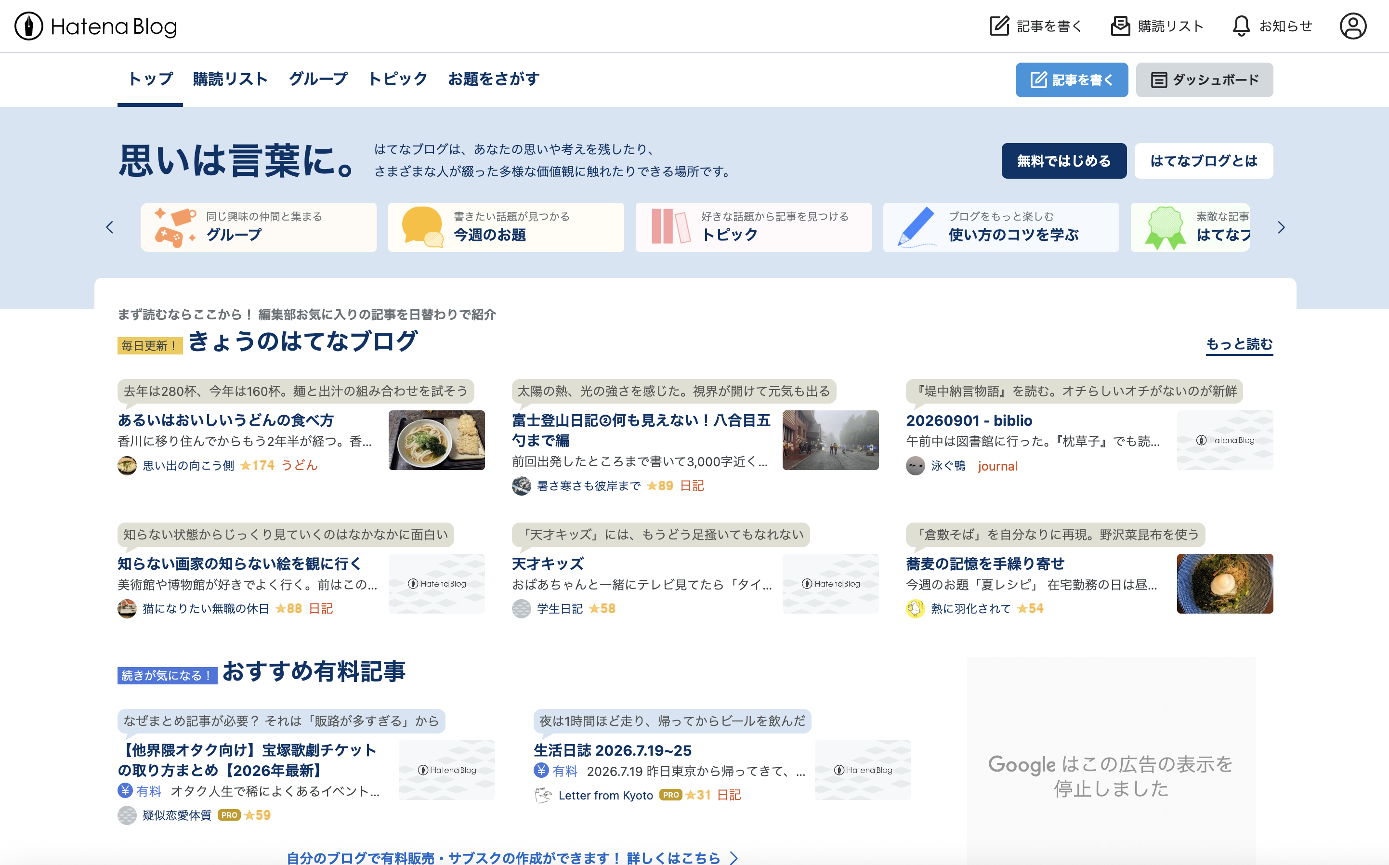Click 自分のブログで有料販売 詳しくはこちら link

point(512,858)
